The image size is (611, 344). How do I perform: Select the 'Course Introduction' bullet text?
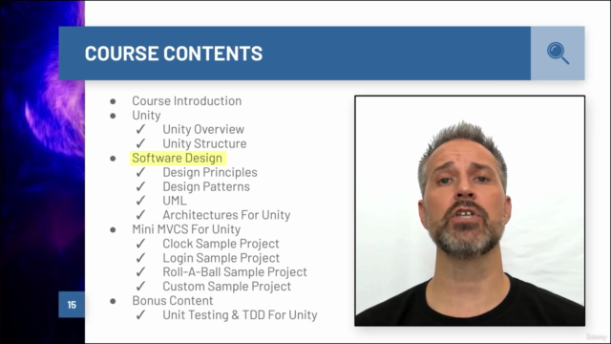187,101
